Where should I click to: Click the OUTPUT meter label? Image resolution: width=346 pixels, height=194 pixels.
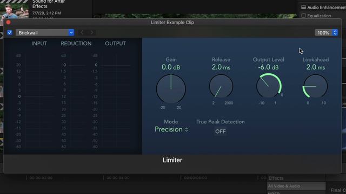[115, 44]
